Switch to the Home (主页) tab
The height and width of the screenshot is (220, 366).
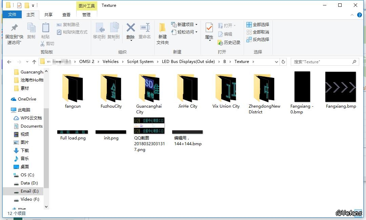click(30, 15)
